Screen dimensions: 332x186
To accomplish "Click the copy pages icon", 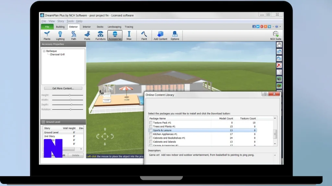I will coord(279,72).
